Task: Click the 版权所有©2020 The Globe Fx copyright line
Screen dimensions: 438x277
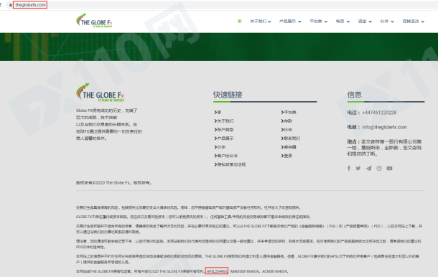Action: (x=114, y=182)
